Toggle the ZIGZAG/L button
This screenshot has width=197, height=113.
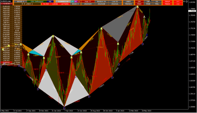(115, 4)
